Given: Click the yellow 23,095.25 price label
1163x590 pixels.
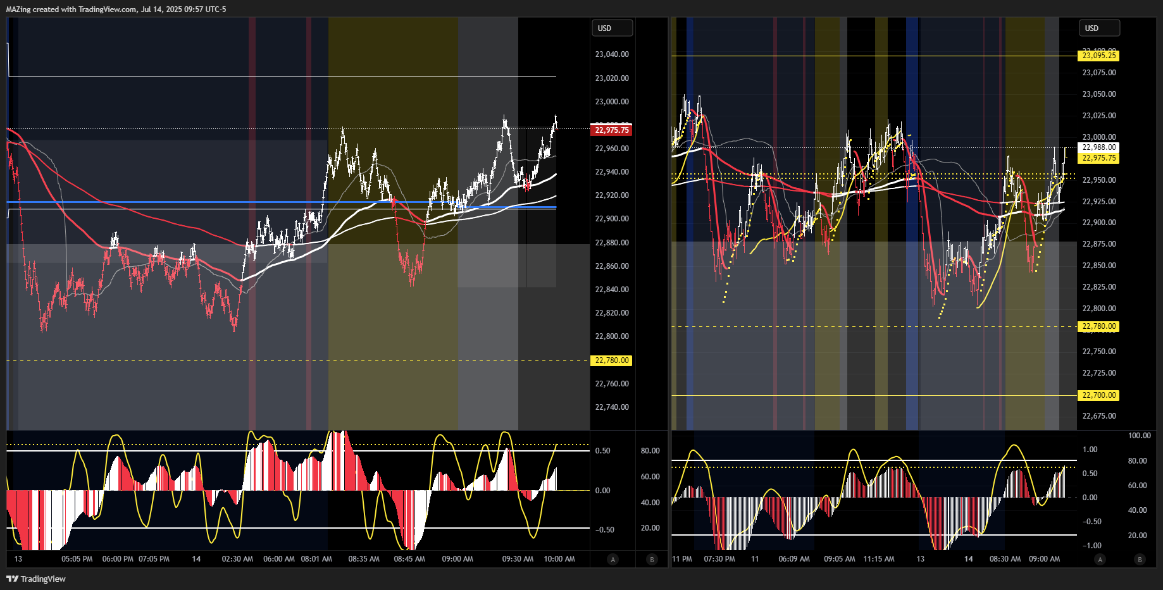Looking at the screenshot, I should (1098, 56).
